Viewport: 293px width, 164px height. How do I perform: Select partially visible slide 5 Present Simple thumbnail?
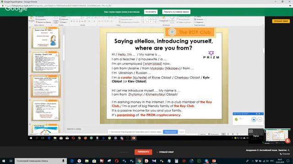(46, 128)
